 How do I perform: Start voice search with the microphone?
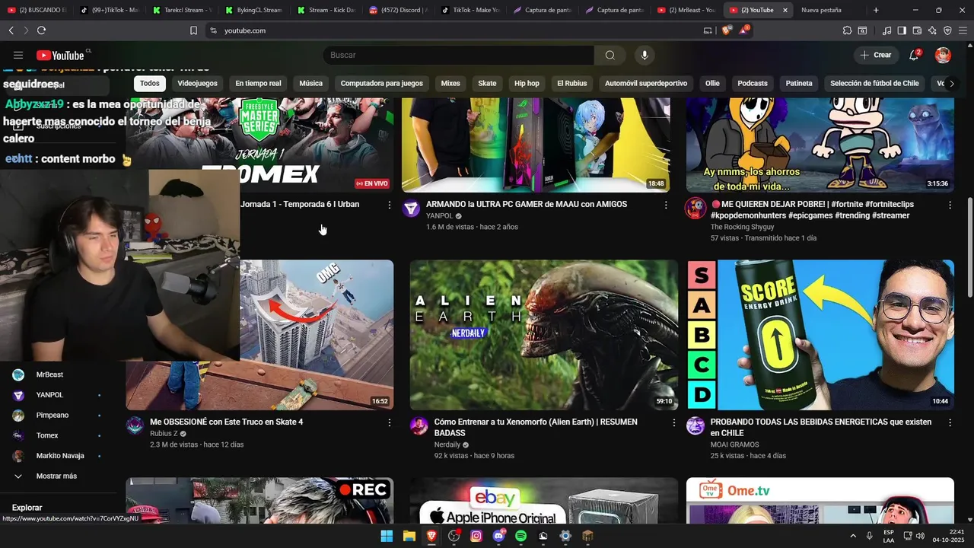[645, 55]
